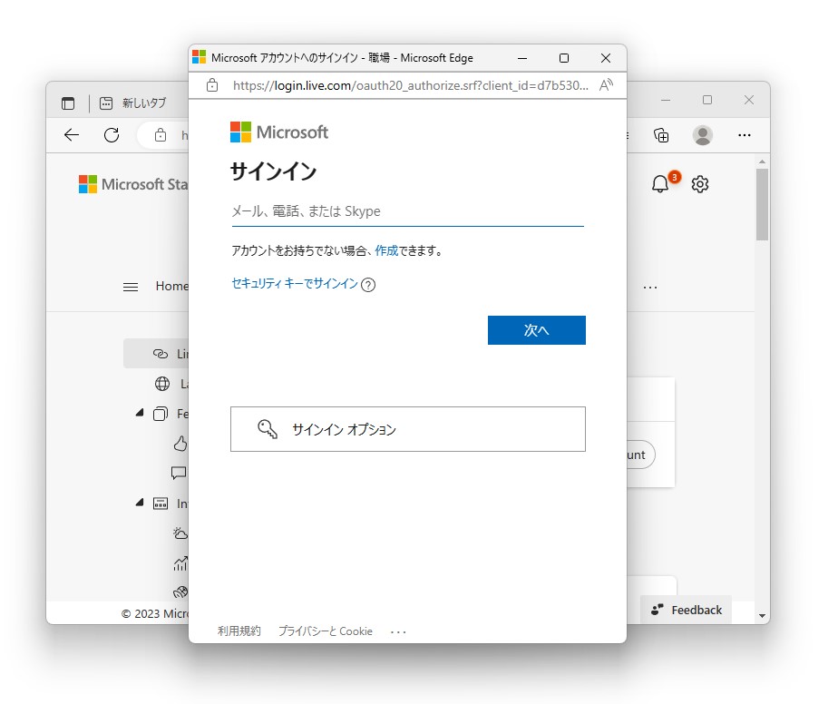Open Microsoft Start settings gear

(699, 183)
